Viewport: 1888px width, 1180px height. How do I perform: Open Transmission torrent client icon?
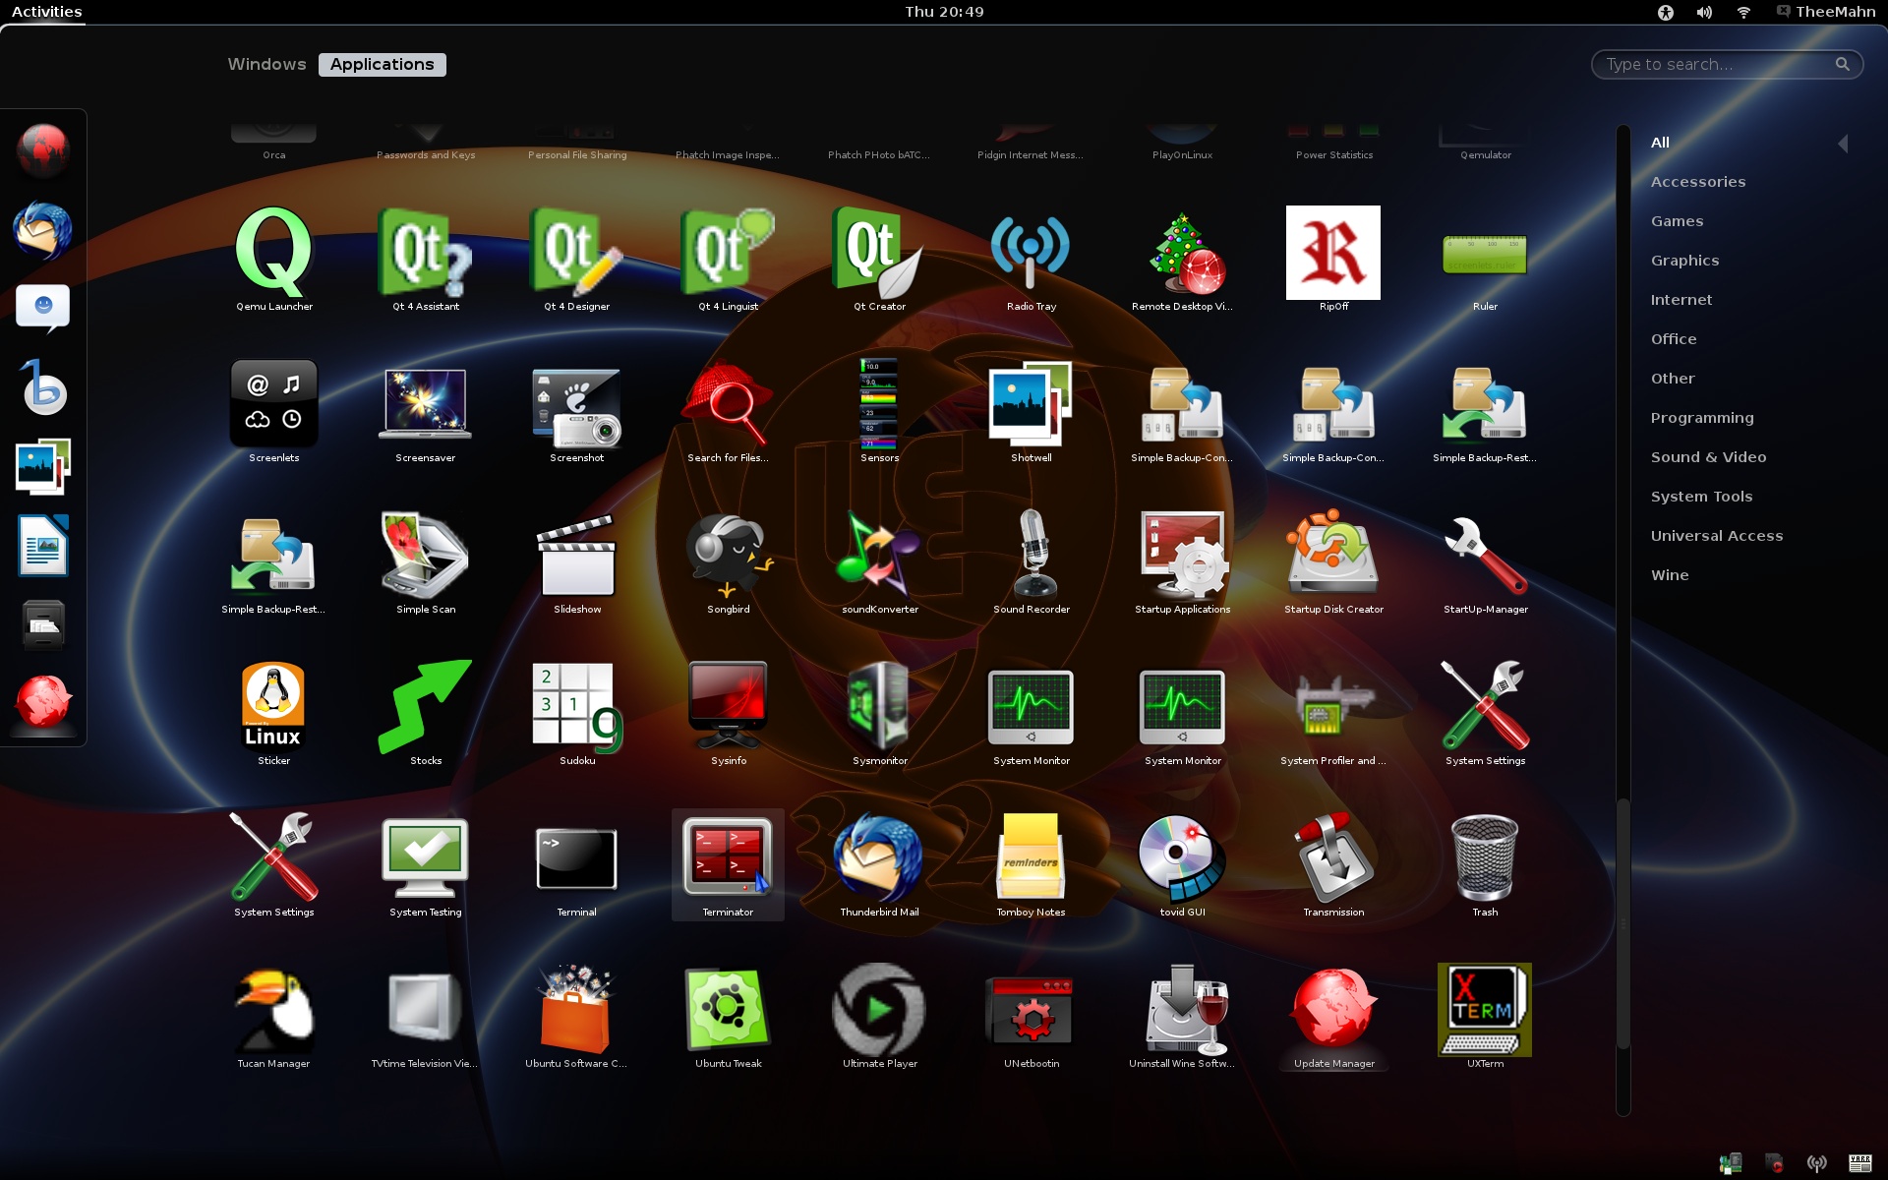click(1333, 857)
